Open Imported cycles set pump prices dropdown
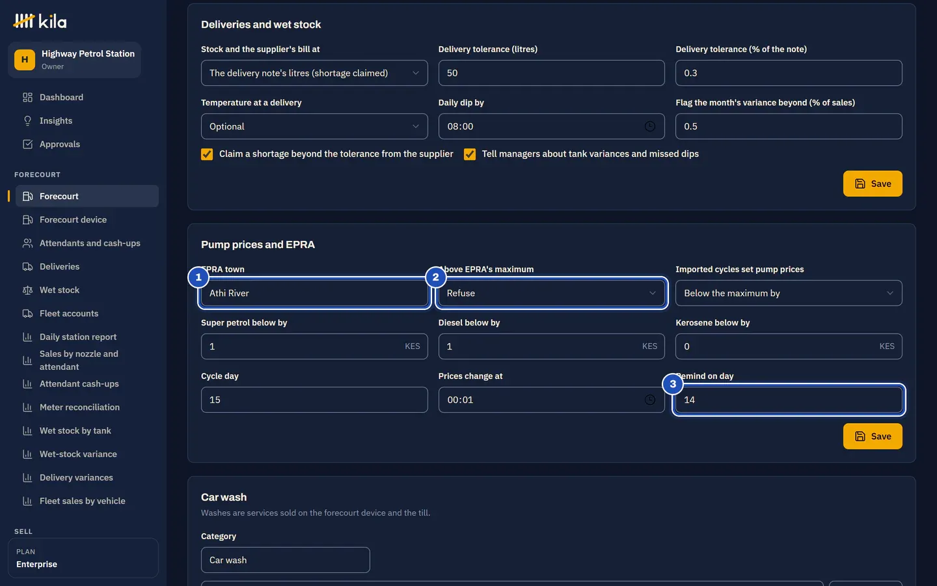 789,293
